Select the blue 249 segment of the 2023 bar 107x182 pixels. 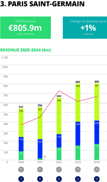click(78, 134)
